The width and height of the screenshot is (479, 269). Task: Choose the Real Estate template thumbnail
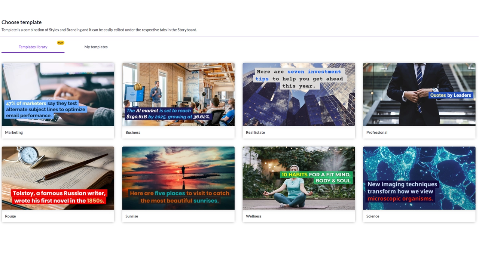click(x=299, y=95)
